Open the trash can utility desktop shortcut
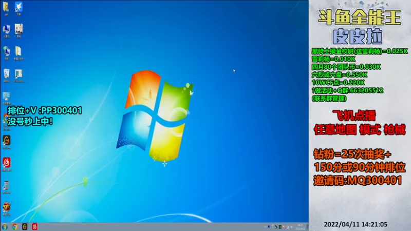Screen dimensions: 411x231 (x=7, y=187)
